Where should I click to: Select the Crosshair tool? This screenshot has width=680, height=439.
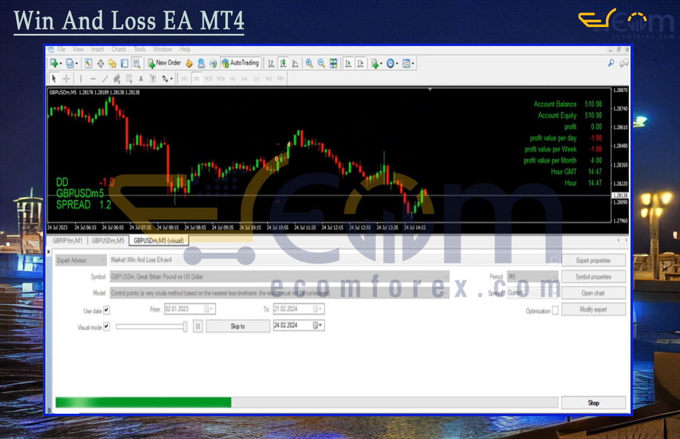pos(66,78)
